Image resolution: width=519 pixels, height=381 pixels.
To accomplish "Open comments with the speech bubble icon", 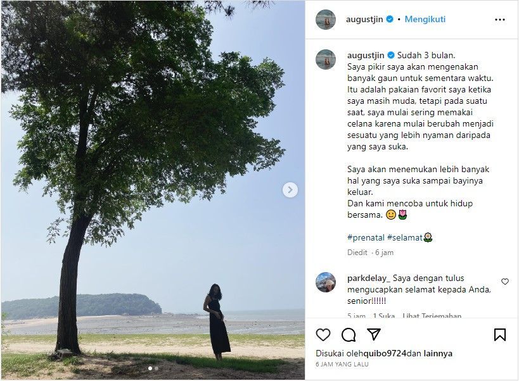I will (x=349, y=335).
